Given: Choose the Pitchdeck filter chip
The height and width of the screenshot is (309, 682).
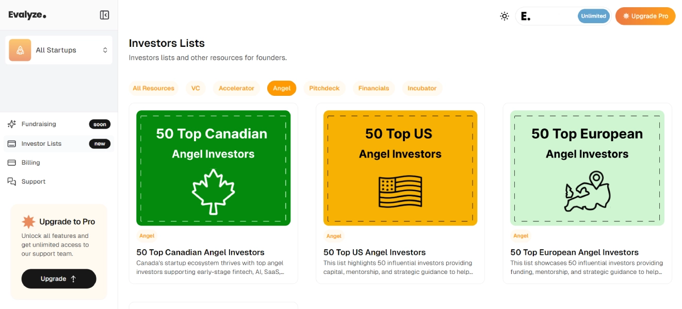Looking at the screenshot, I should [x=324, y=88].
